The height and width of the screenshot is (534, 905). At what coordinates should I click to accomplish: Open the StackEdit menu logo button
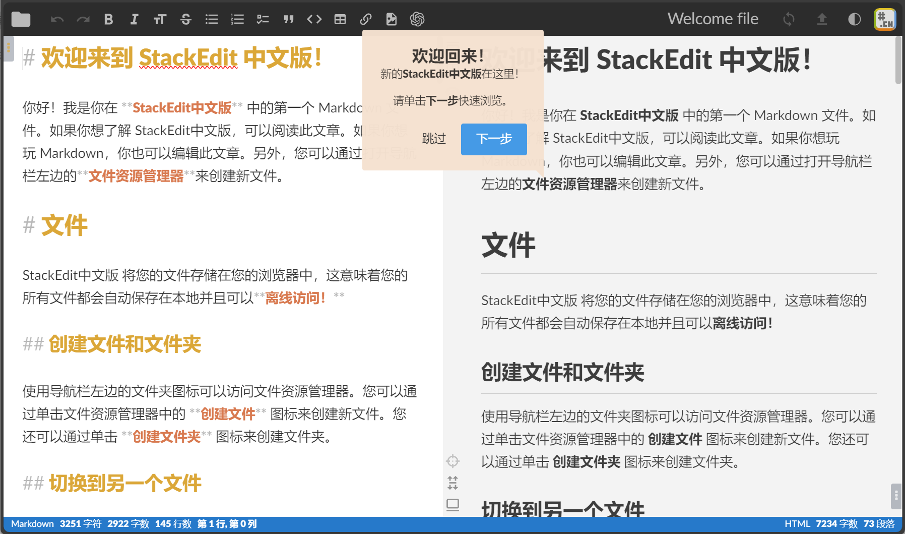point(885,19)
